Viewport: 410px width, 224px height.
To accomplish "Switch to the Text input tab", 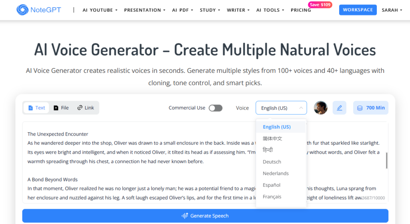I will [36, 108].
